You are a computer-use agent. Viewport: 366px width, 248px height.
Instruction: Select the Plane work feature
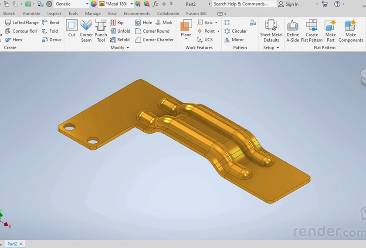click(x=186, y=29)
